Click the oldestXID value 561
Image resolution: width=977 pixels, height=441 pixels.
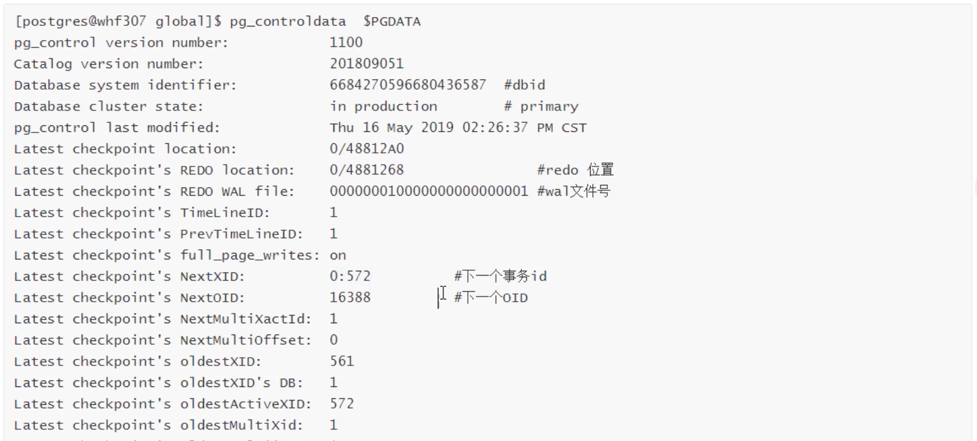(342, 361)
